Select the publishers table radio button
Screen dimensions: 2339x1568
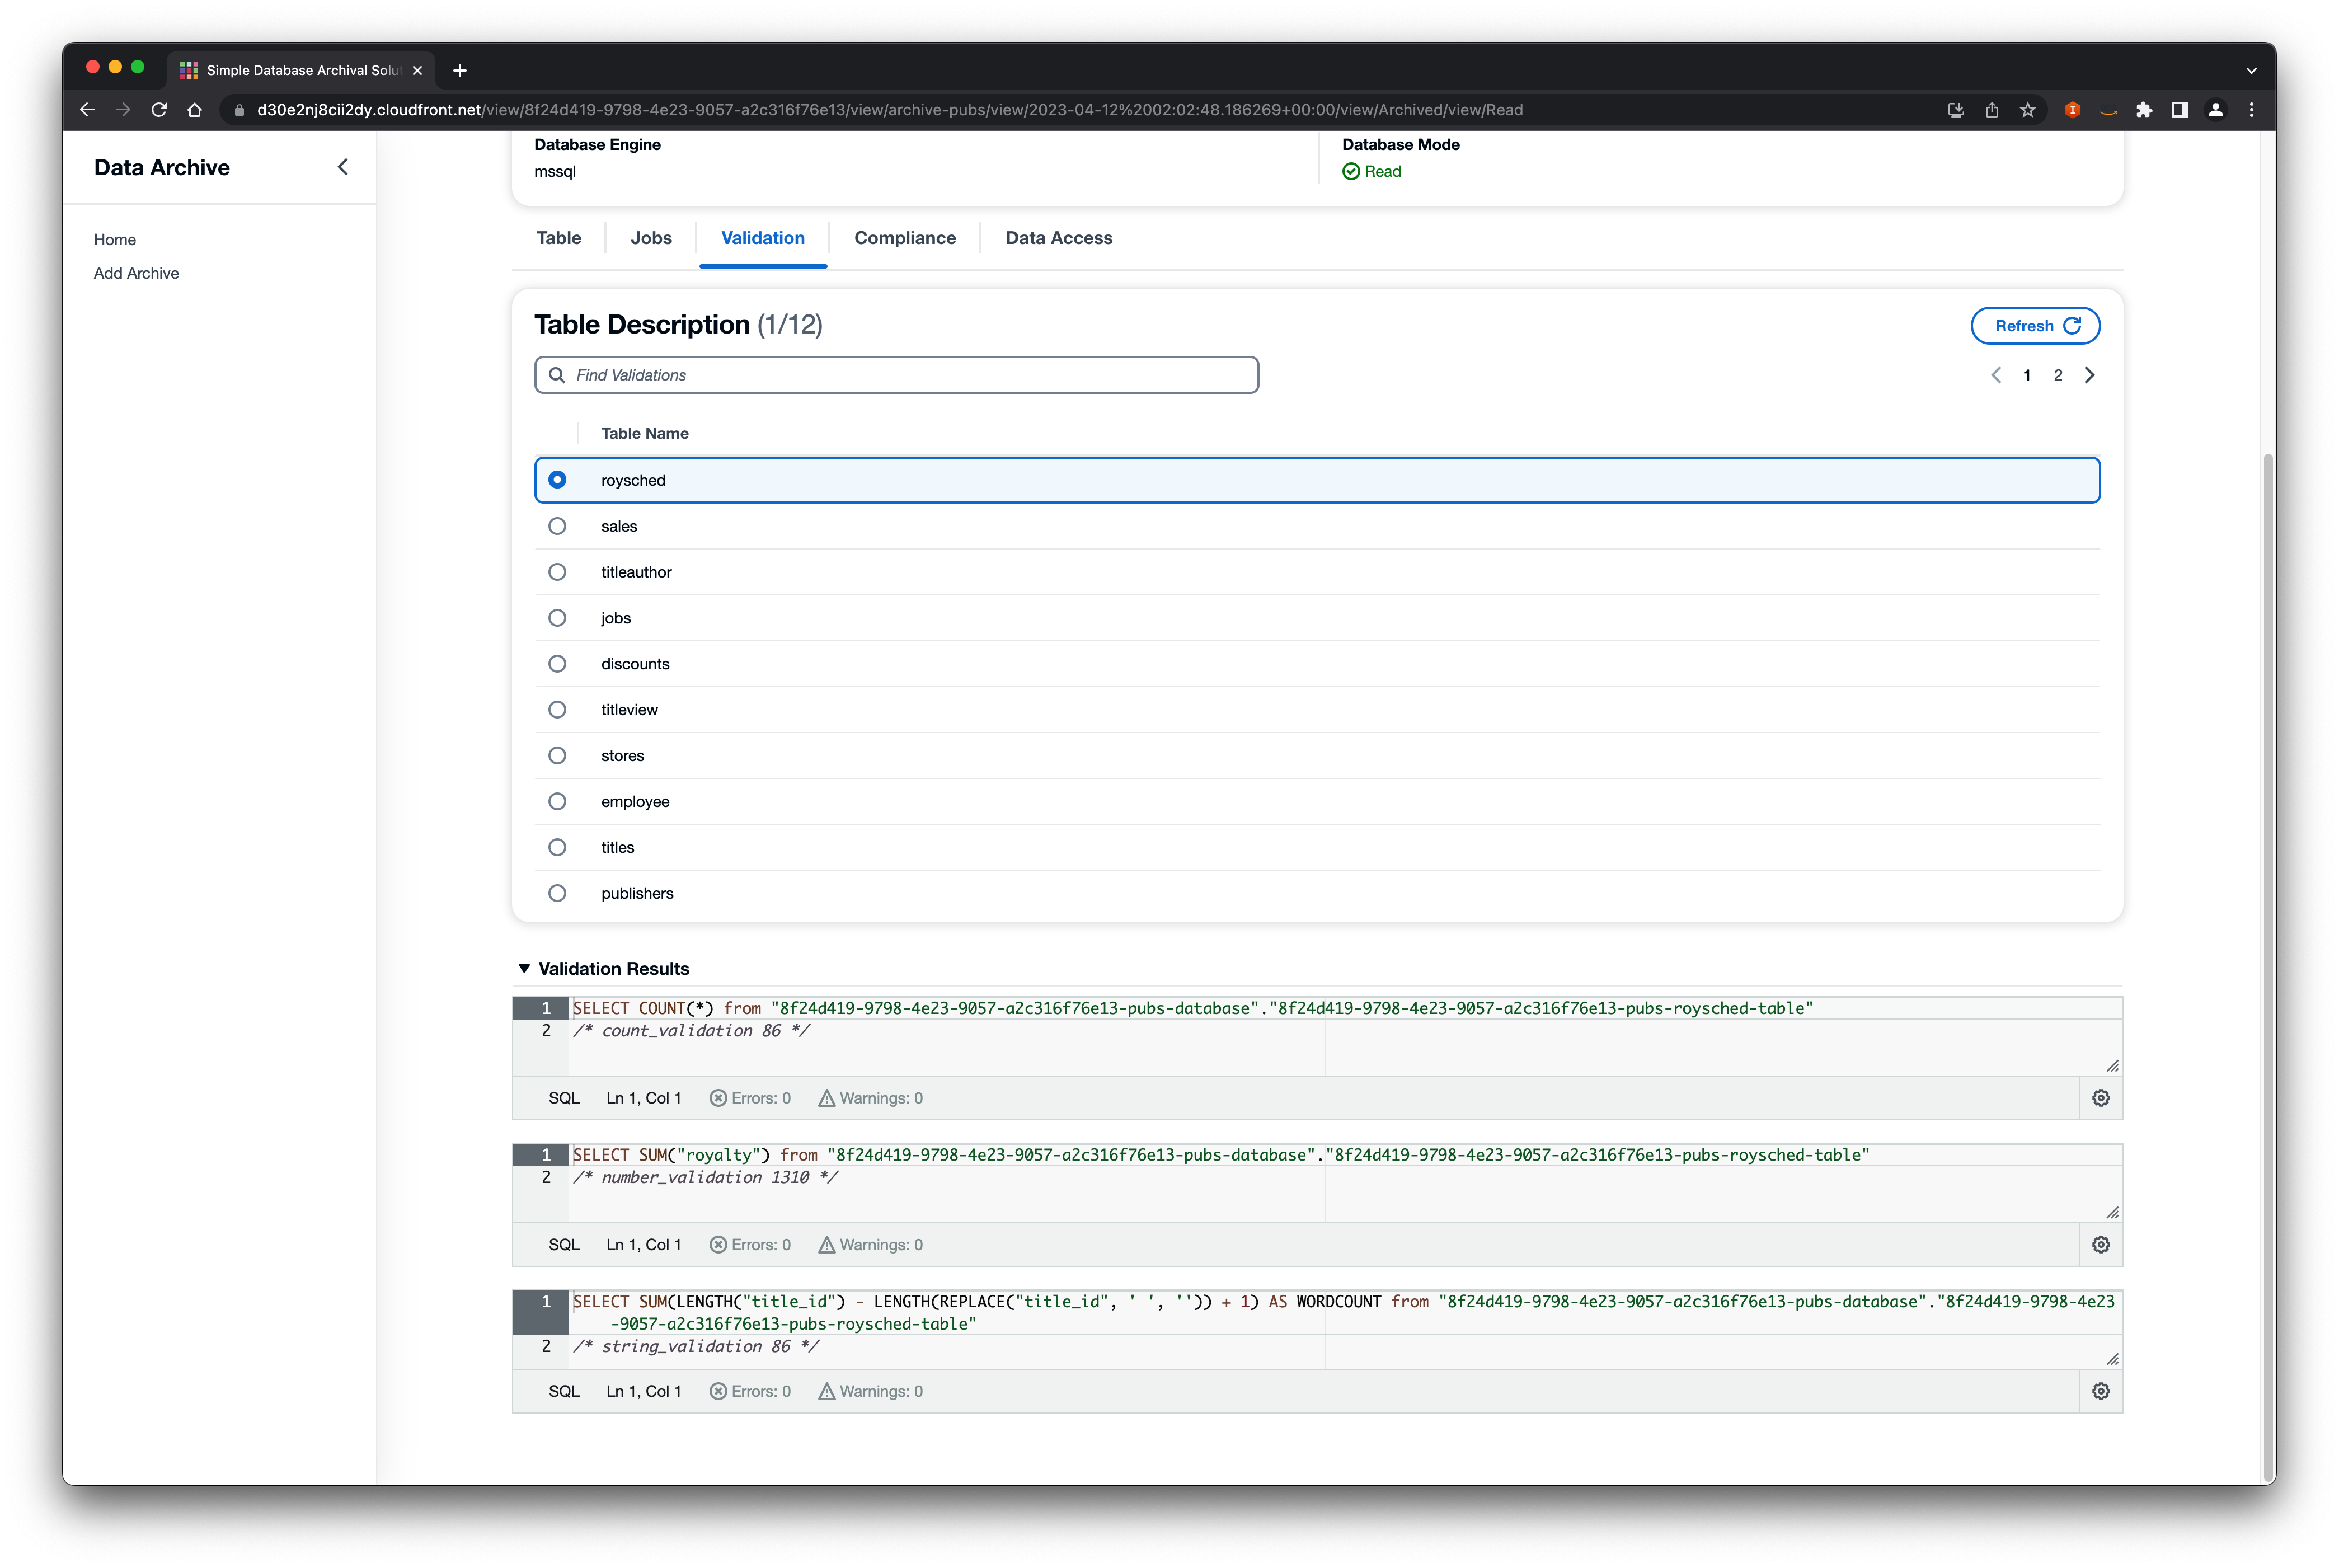pos(557,893)
